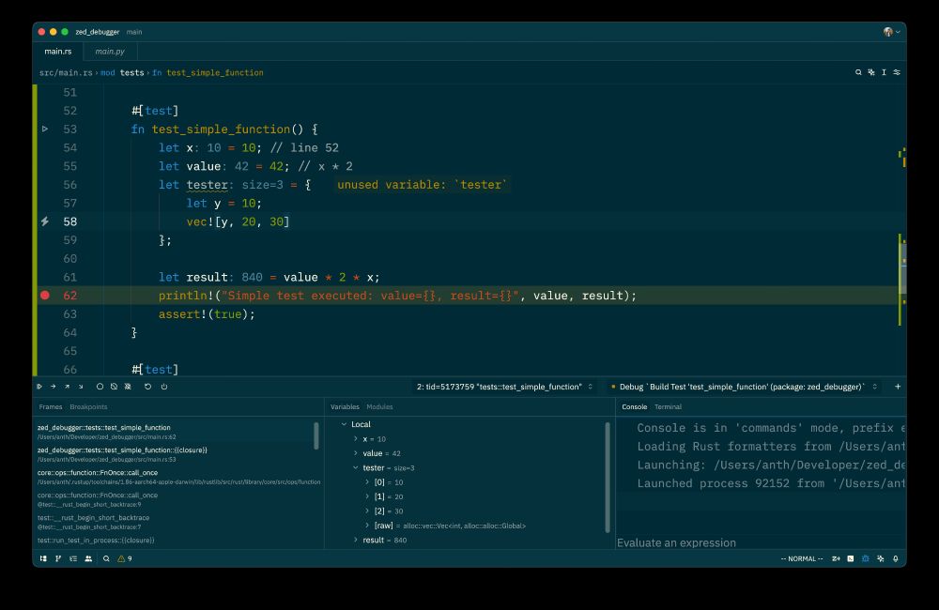The image size is (939, 610).
Task: Click the 'Evaluate an expression' input field
Action: click(x=761, y=543)
